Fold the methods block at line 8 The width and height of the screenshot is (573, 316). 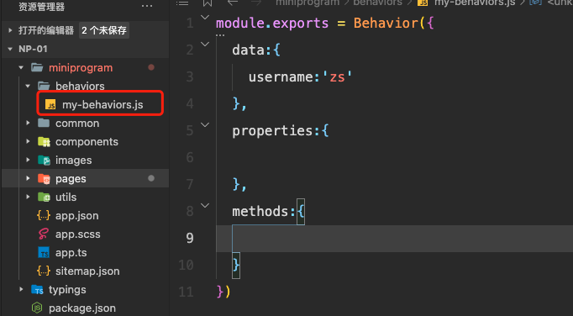(x=205, y=206)
